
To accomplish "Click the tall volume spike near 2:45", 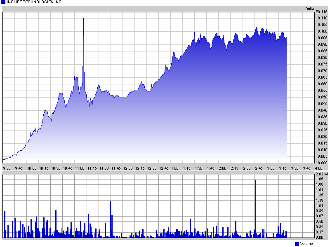I will coord(255,206).
